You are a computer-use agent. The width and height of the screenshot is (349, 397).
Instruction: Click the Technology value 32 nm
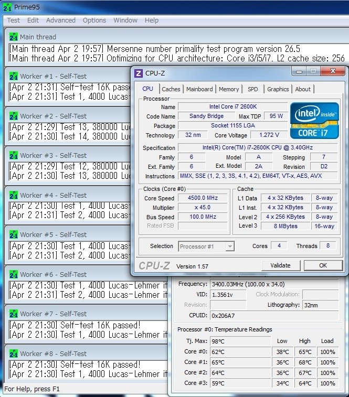(x=193, y=135)
